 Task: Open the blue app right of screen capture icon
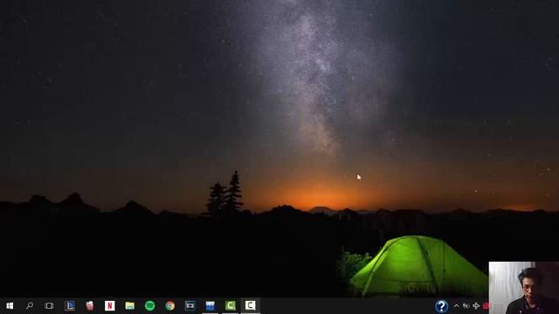210,305
